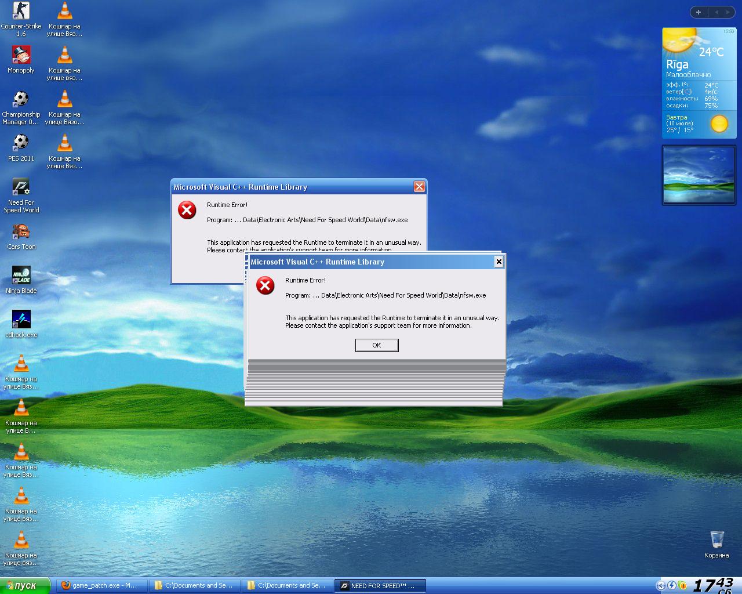Screen dimensions: 742x594
Task: Click the осадки precipitation row
Action: pyautogui.click(x=692, y=106)
